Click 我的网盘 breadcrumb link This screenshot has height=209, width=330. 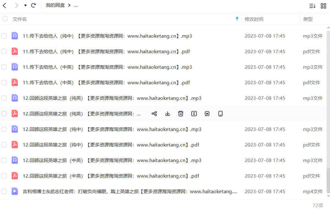coord(55,5)
